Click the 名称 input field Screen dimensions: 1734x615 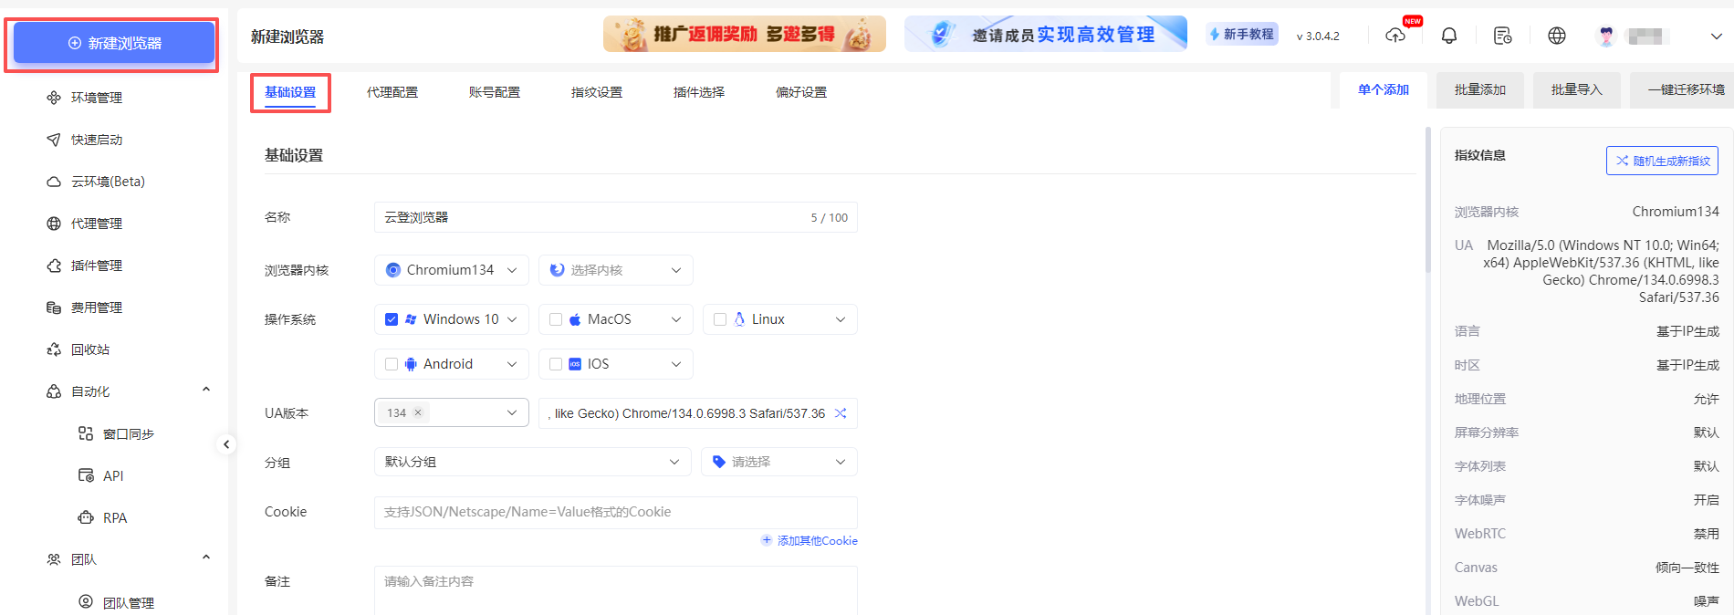pyautogui.click(x=616, y=217)
